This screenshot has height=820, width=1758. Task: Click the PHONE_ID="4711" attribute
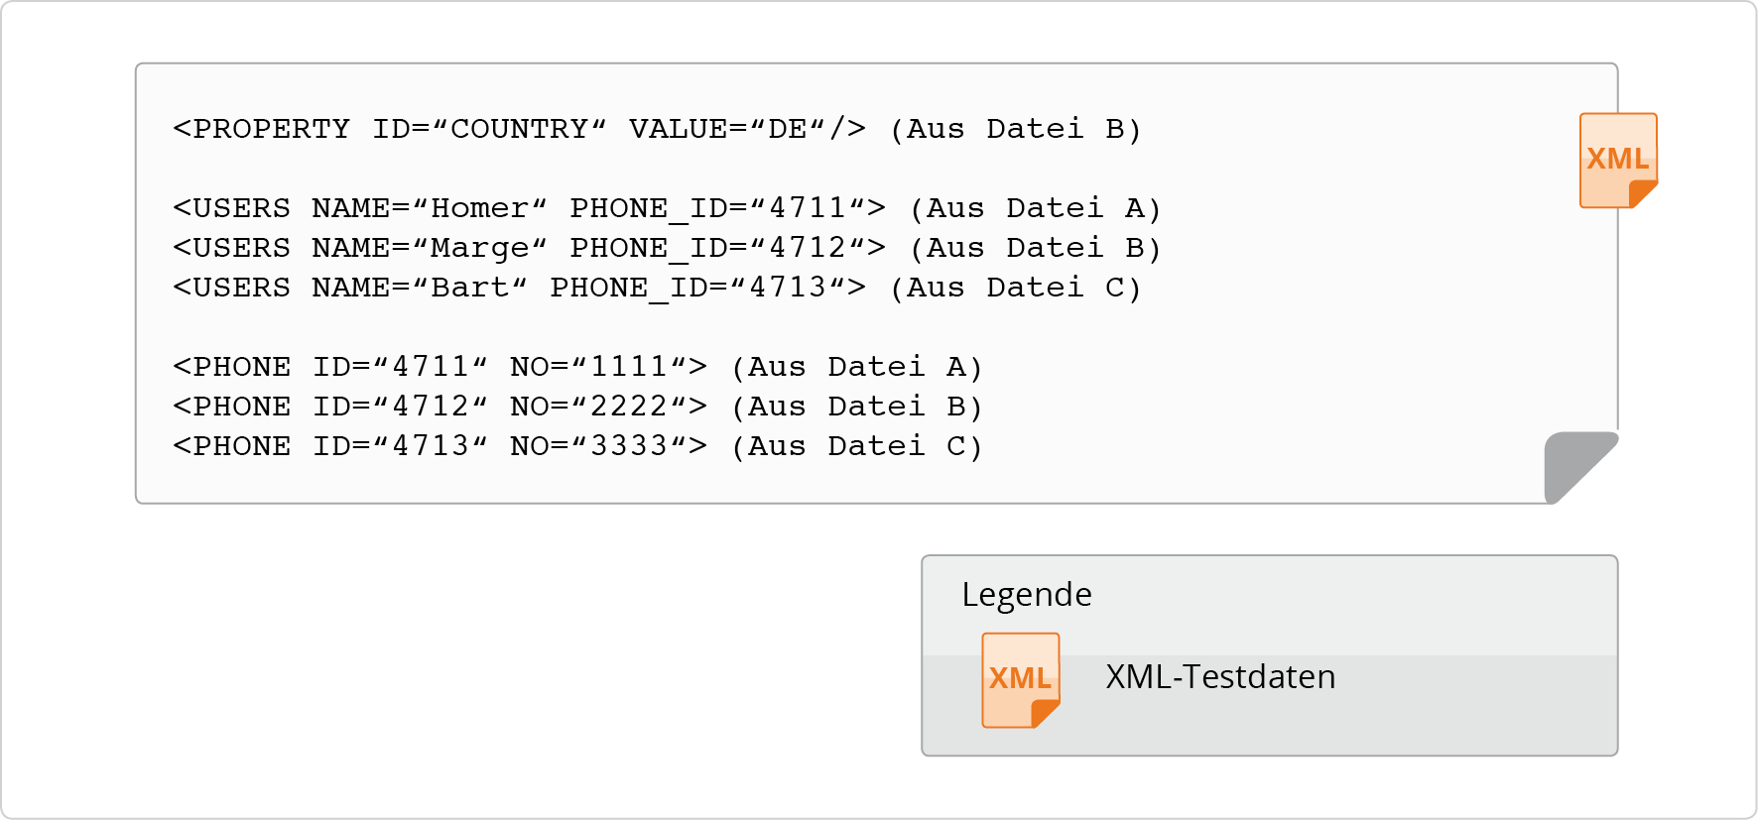click(717, 208)
